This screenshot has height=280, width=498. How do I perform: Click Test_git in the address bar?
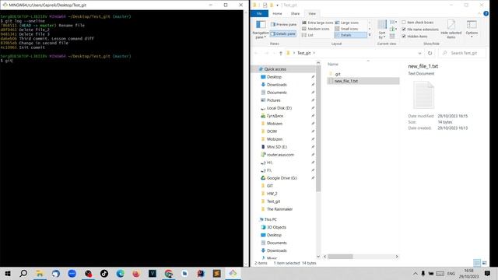[303, 53]
